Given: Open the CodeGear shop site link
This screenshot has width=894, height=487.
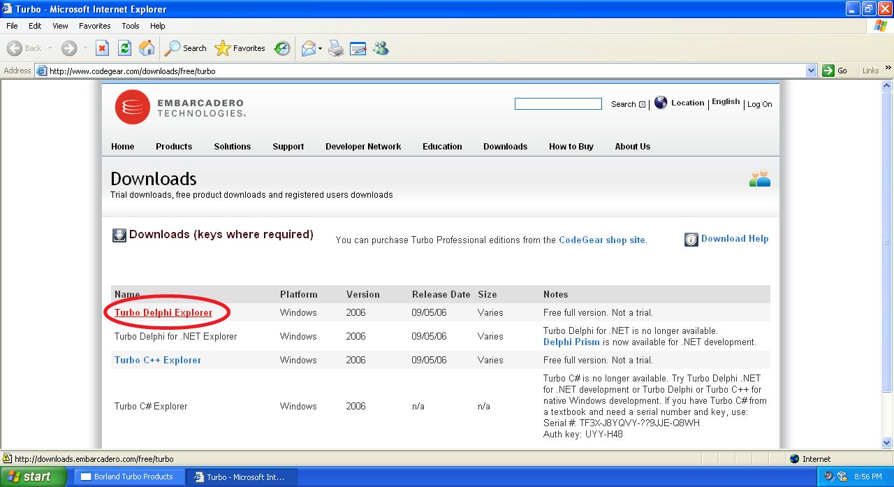Looking at the screenshot, I should 602,240.
